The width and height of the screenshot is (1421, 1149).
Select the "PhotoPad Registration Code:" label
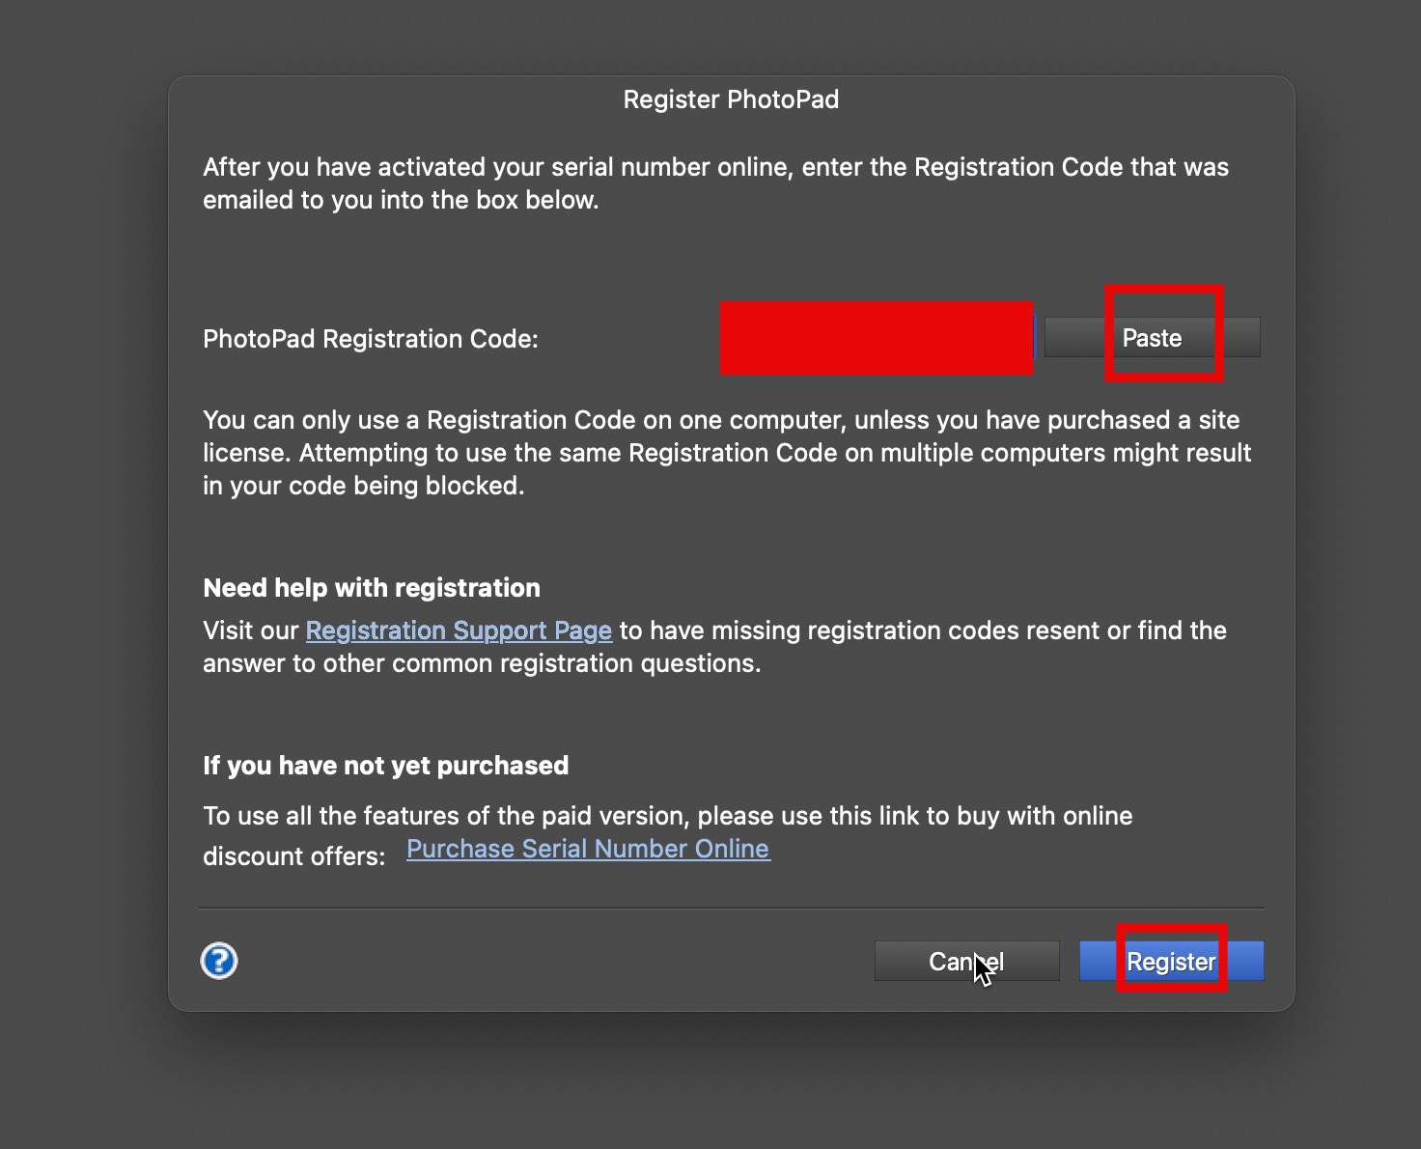371,339
